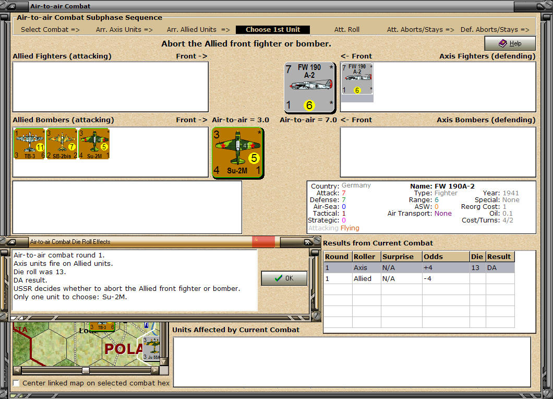Click the Air-to-air = 3.0 label
The height and width of the screenshot is (399, 553).
241,120
